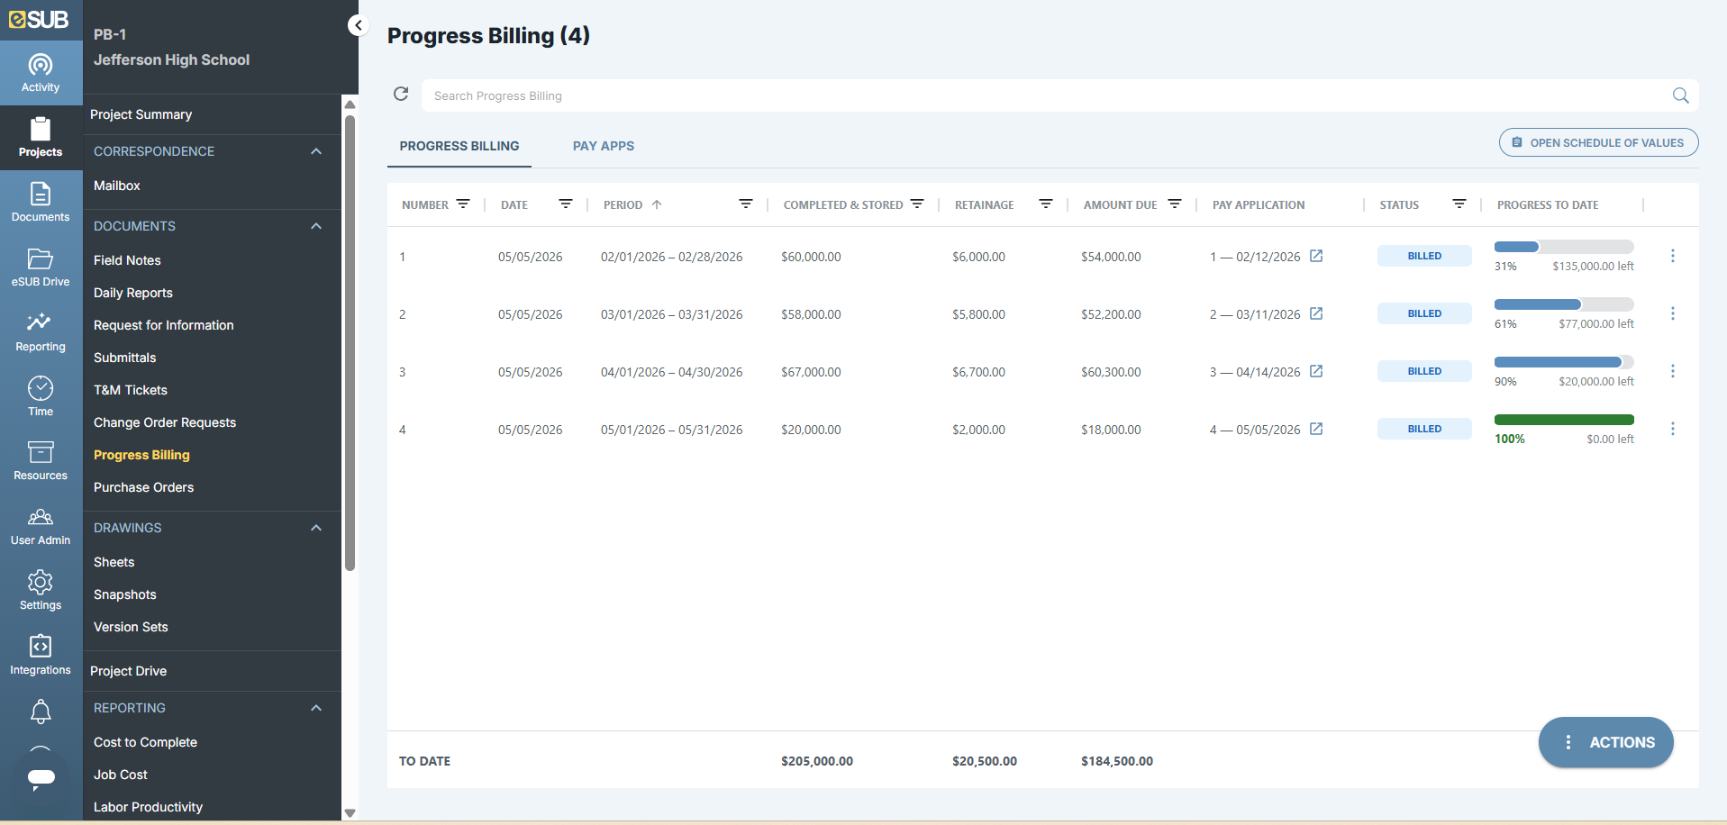Image resolution: width=1727 pixels, height=825 pixels.
Task: Open the Retainage column filter
Action: point(1046,204)
